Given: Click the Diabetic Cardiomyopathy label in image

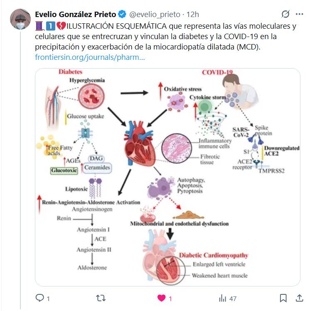Looking at the screenshot, I should coord(213,255).
